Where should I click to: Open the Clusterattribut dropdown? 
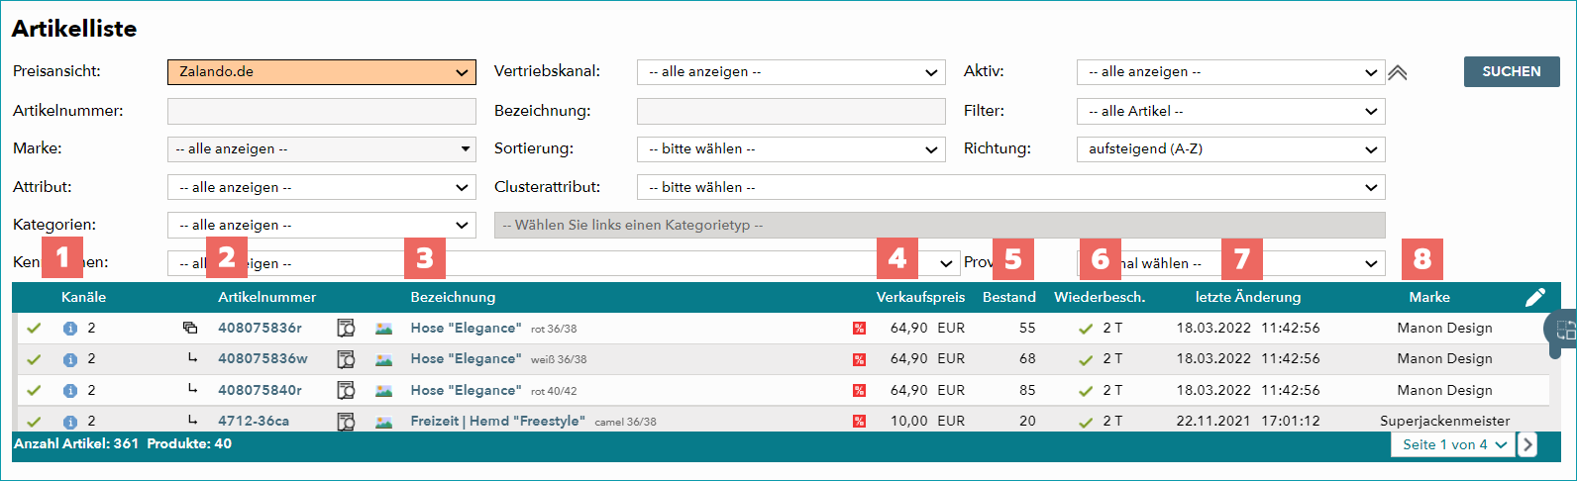point(1011,187)
